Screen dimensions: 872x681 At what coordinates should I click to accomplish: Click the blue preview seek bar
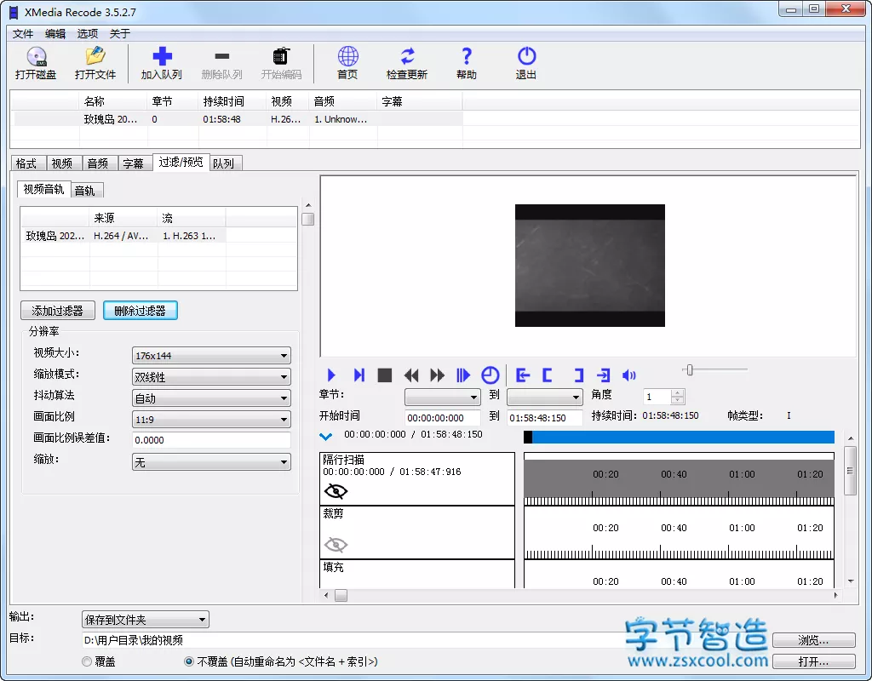679,438
